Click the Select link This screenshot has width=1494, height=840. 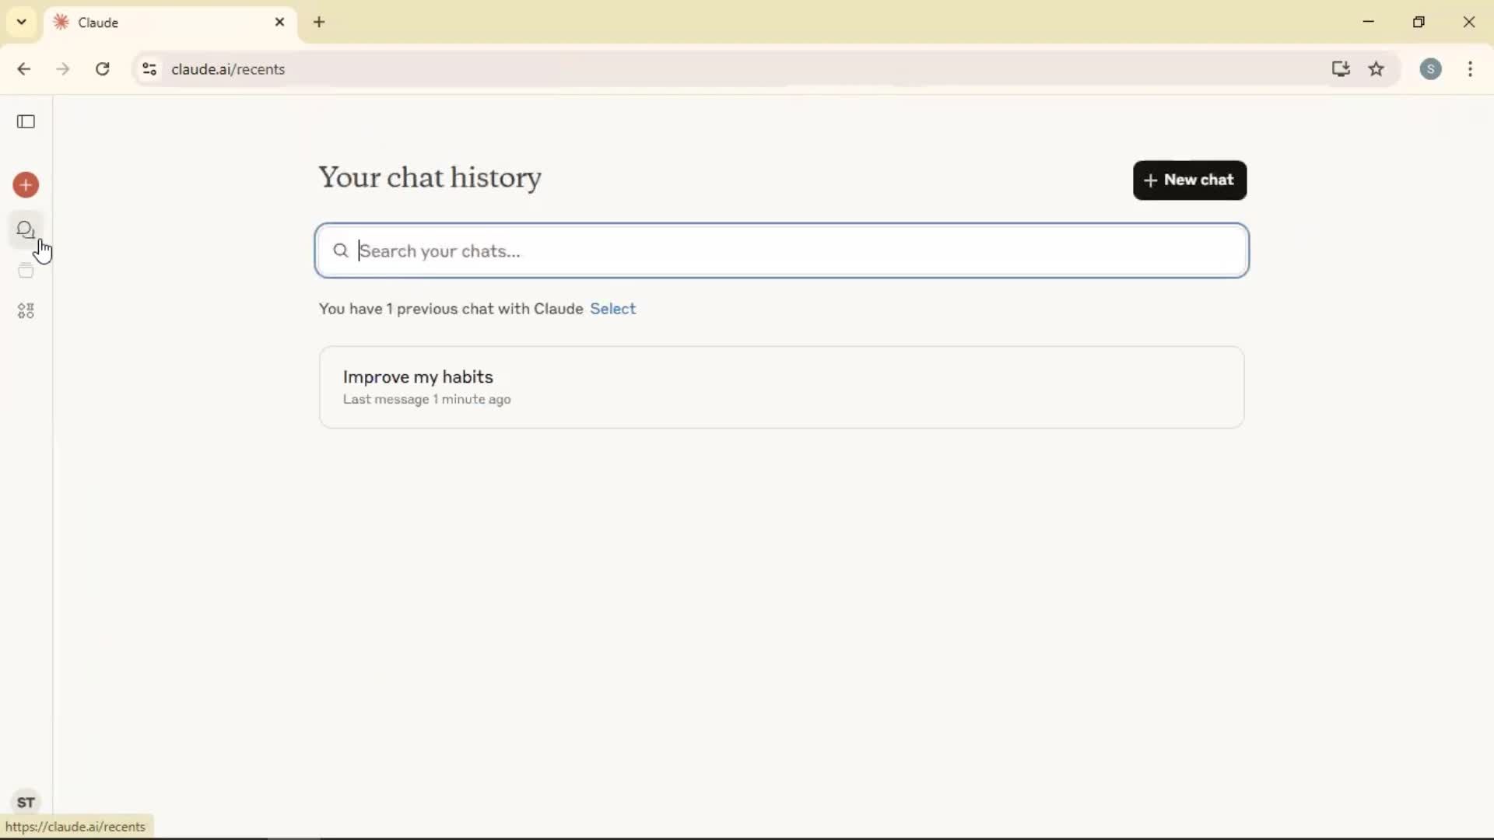(x=613, y=309)
